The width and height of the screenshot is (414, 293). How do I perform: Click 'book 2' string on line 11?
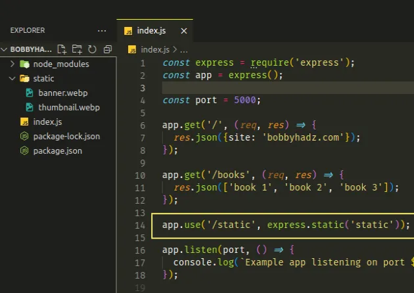tap(306, 187)
